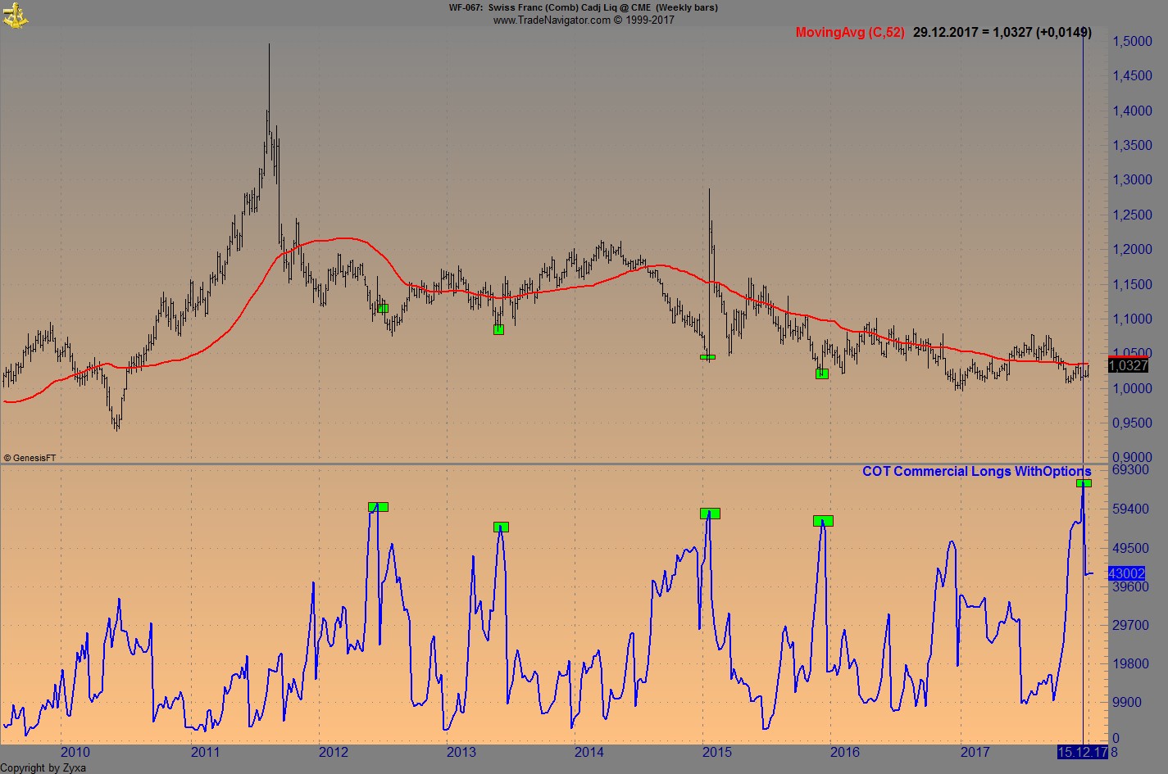Viewport: 1168px width, 774px height.
Task: Click the 0,9500 price axis label
Action: [x=1132, y=423]
